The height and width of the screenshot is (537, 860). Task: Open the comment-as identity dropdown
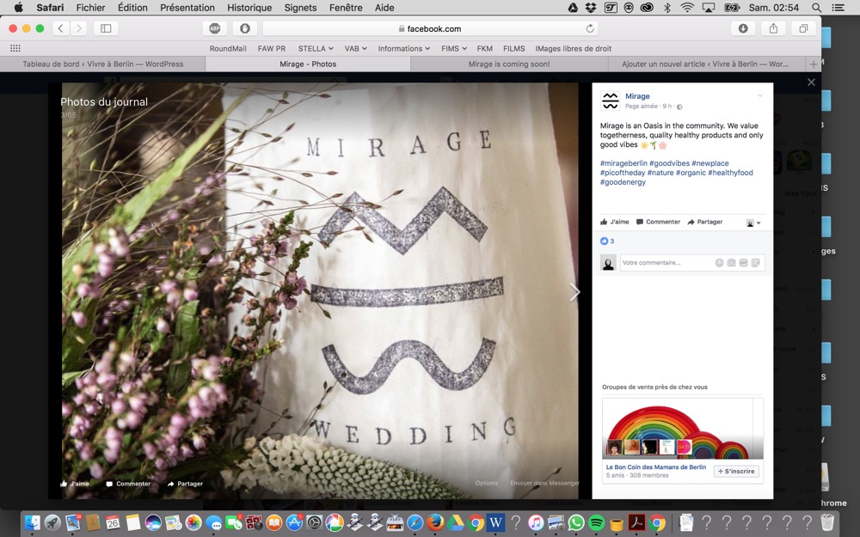tap(753, 223)
